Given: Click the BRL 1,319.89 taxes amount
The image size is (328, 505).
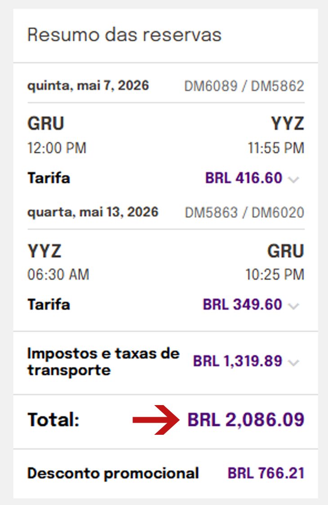Looking at the screenshot, I should (x=238, y=361).
